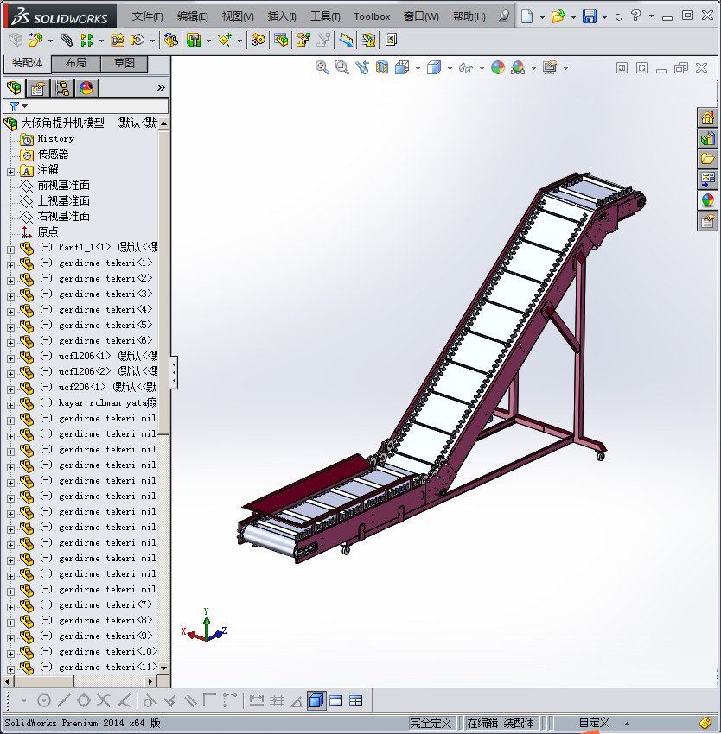Viewport: 721px width, 734px height.
Task: Click the New Motion Study icon
Action: click(x=258, y=41)
